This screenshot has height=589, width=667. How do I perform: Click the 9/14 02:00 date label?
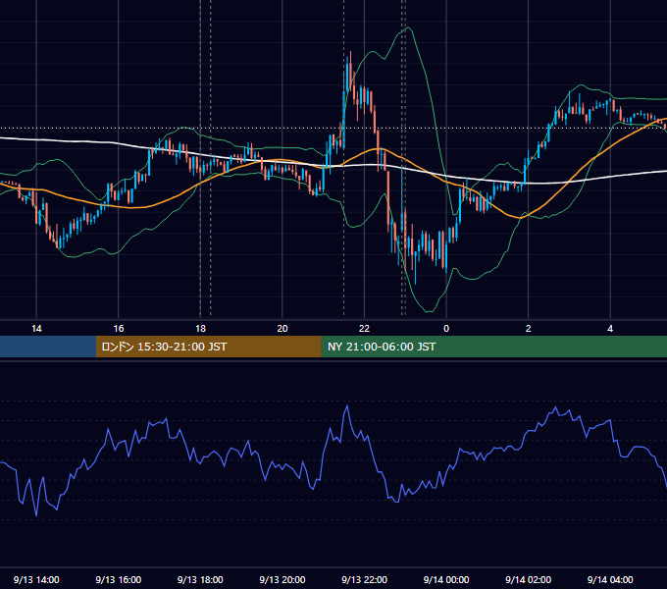[x=529, y=579]
